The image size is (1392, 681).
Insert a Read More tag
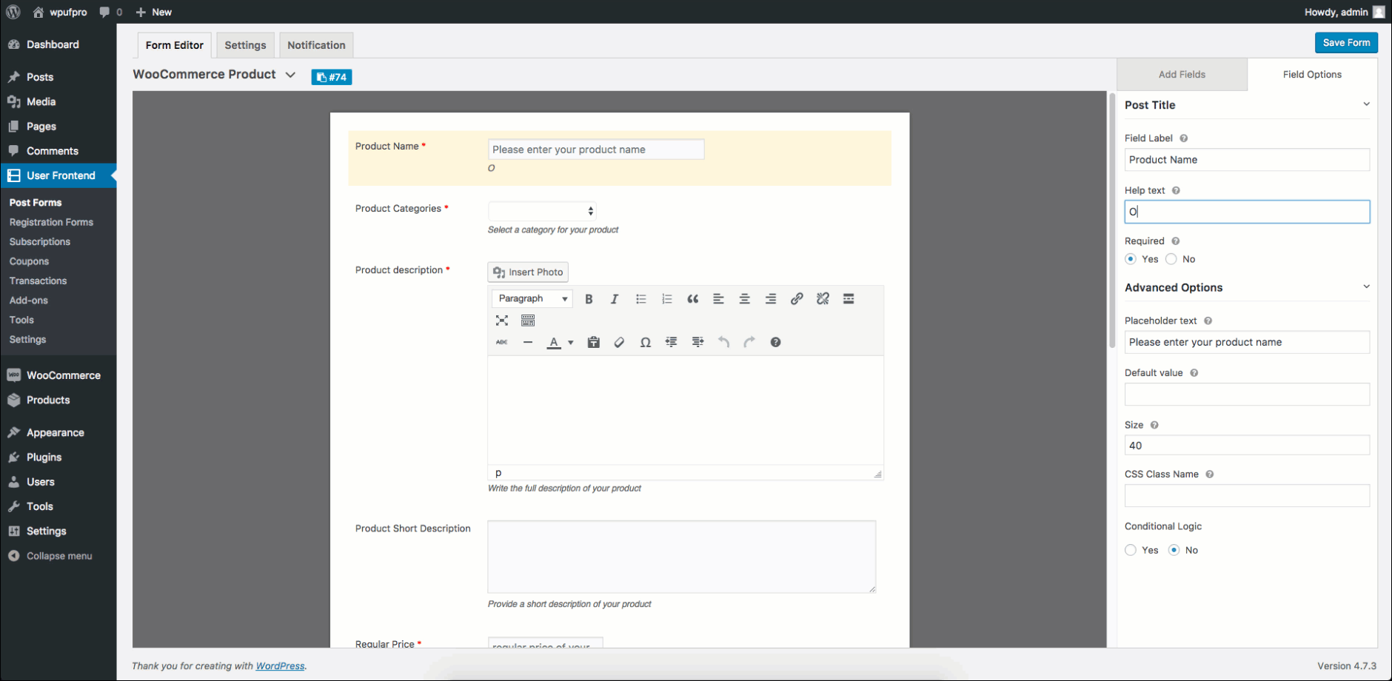tap(849, 299)
